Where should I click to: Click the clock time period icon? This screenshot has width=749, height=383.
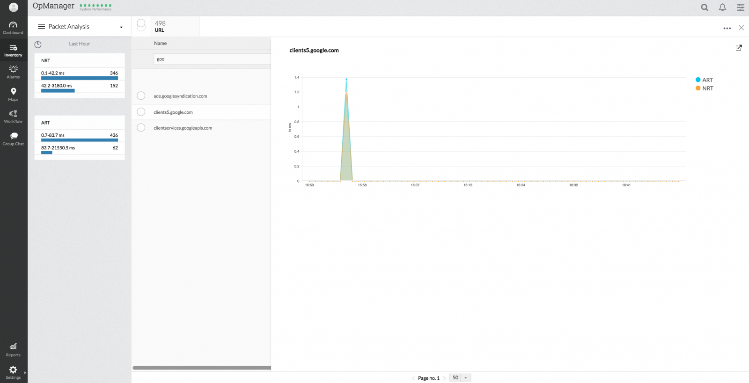click(x=38, y=44)
